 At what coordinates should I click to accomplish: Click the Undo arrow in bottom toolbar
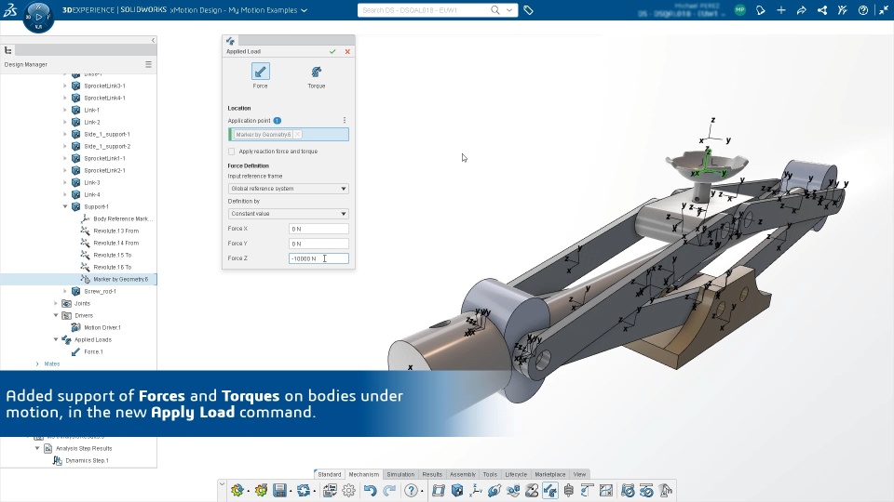(370, 490)
